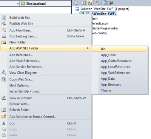Click the View Class Diagram menu icon

tap(4, 73)
